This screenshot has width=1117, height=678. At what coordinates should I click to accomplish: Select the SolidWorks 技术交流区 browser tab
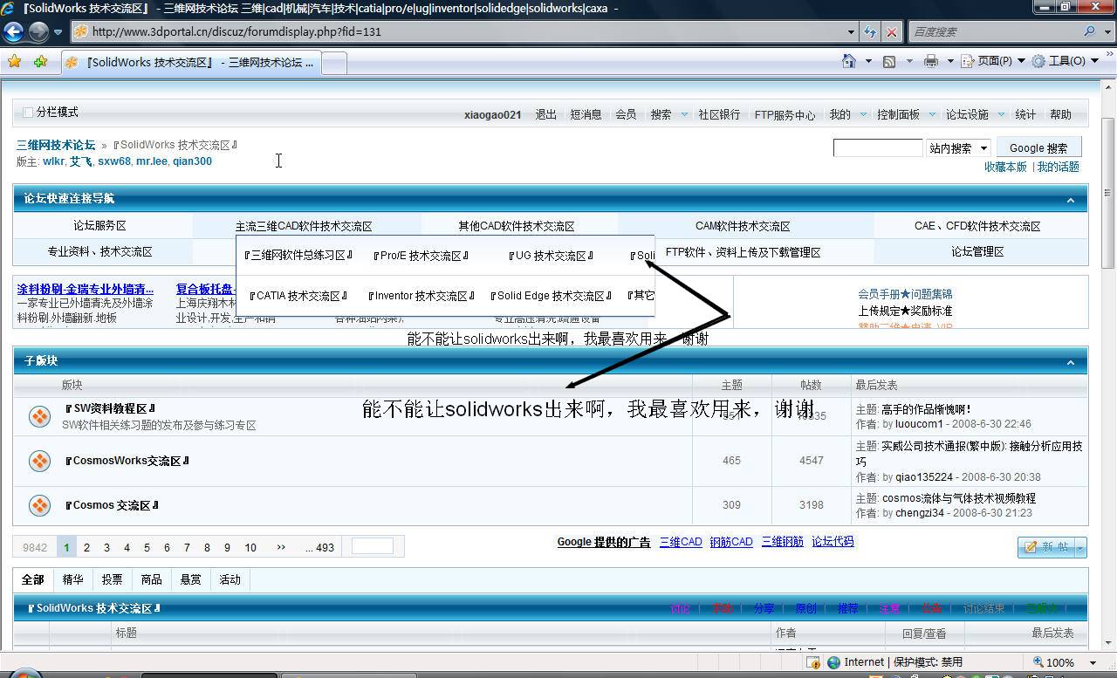[x=190, y=63]
